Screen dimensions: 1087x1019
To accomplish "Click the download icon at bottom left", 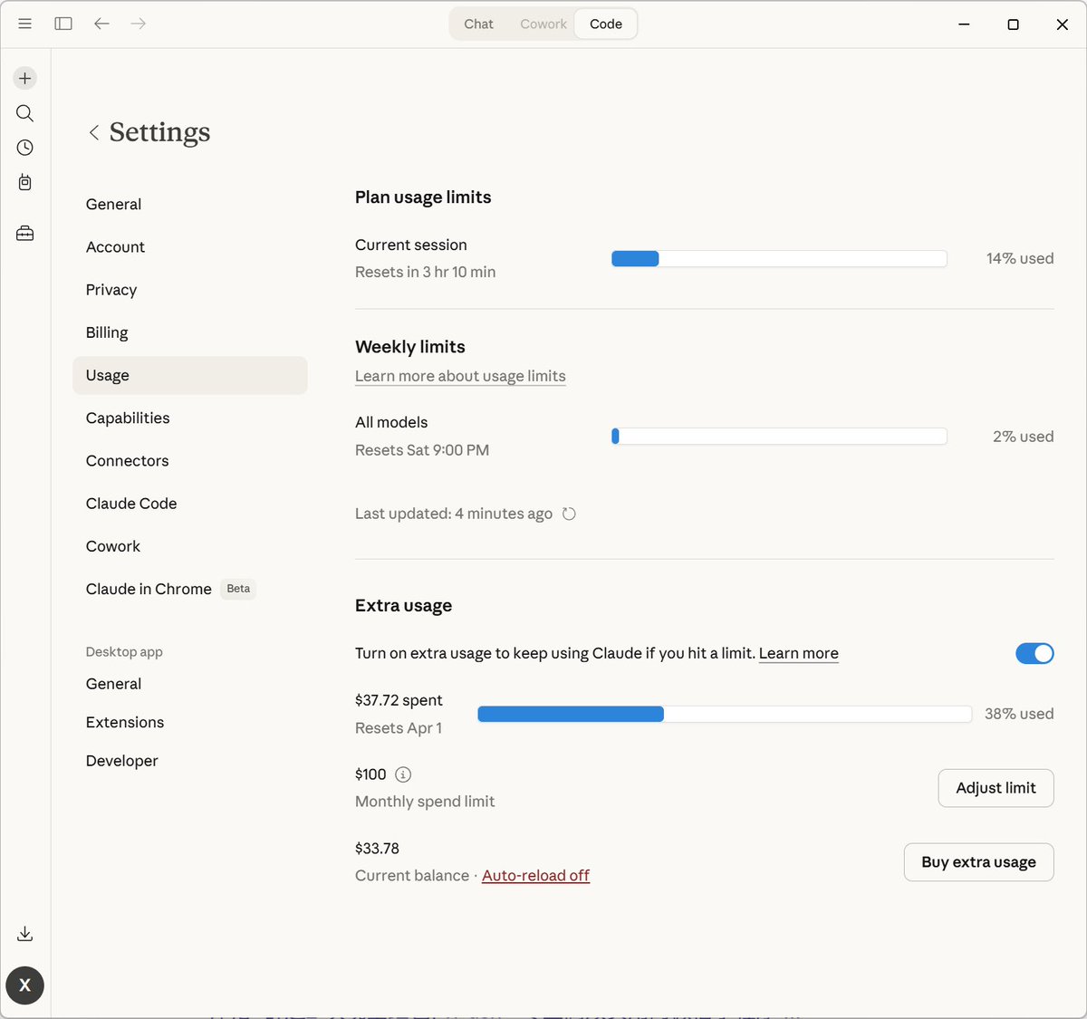I will click(24, 934).
